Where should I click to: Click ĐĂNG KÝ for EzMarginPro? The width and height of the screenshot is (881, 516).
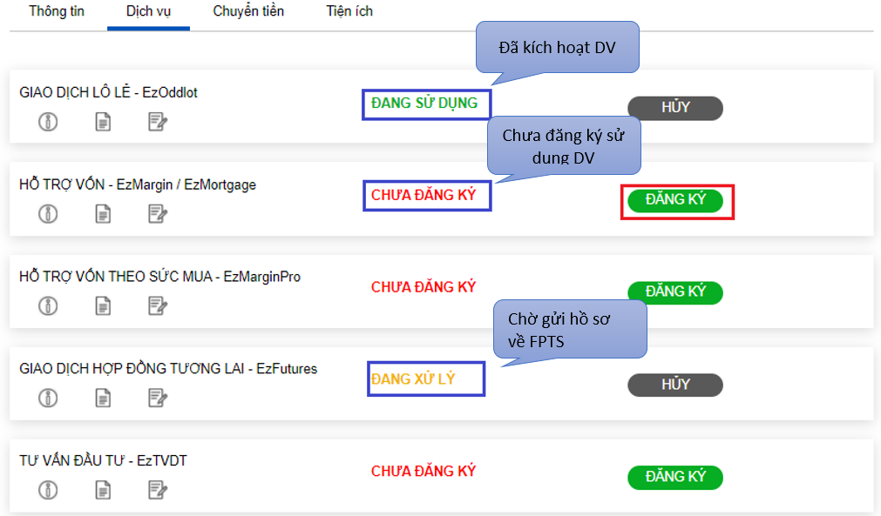coord(675,292)
